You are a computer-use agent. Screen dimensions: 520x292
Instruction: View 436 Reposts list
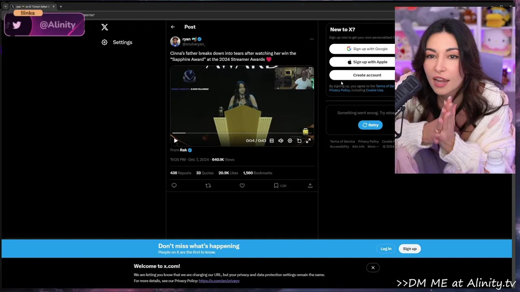click(x=181, y=173)
